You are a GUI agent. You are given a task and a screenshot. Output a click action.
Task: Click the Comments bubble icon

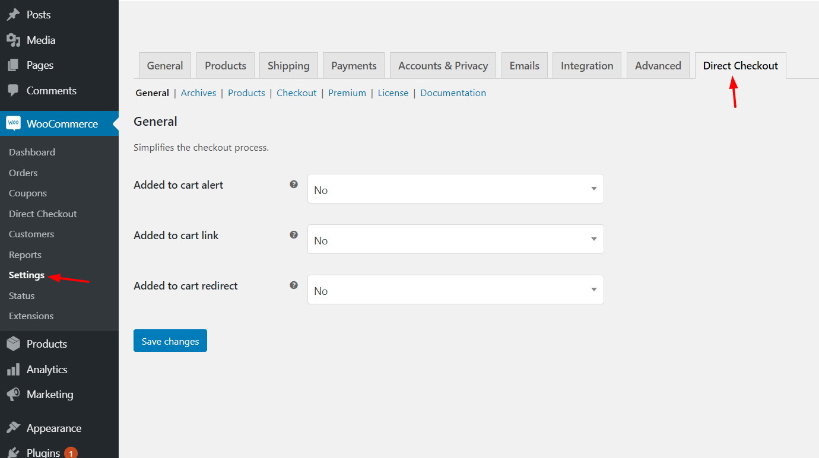tap(13, 91)
